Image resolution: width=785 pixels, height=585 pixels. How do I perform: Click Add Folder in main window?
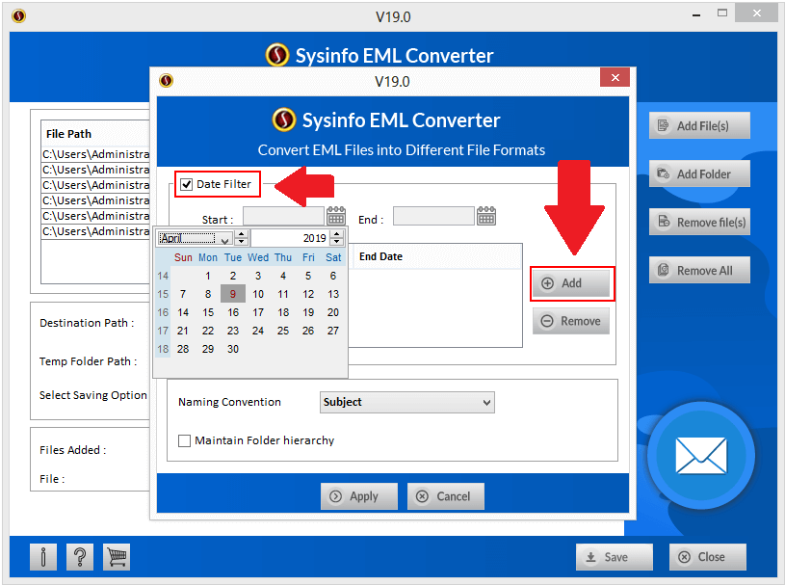click(x=699, y=173)
